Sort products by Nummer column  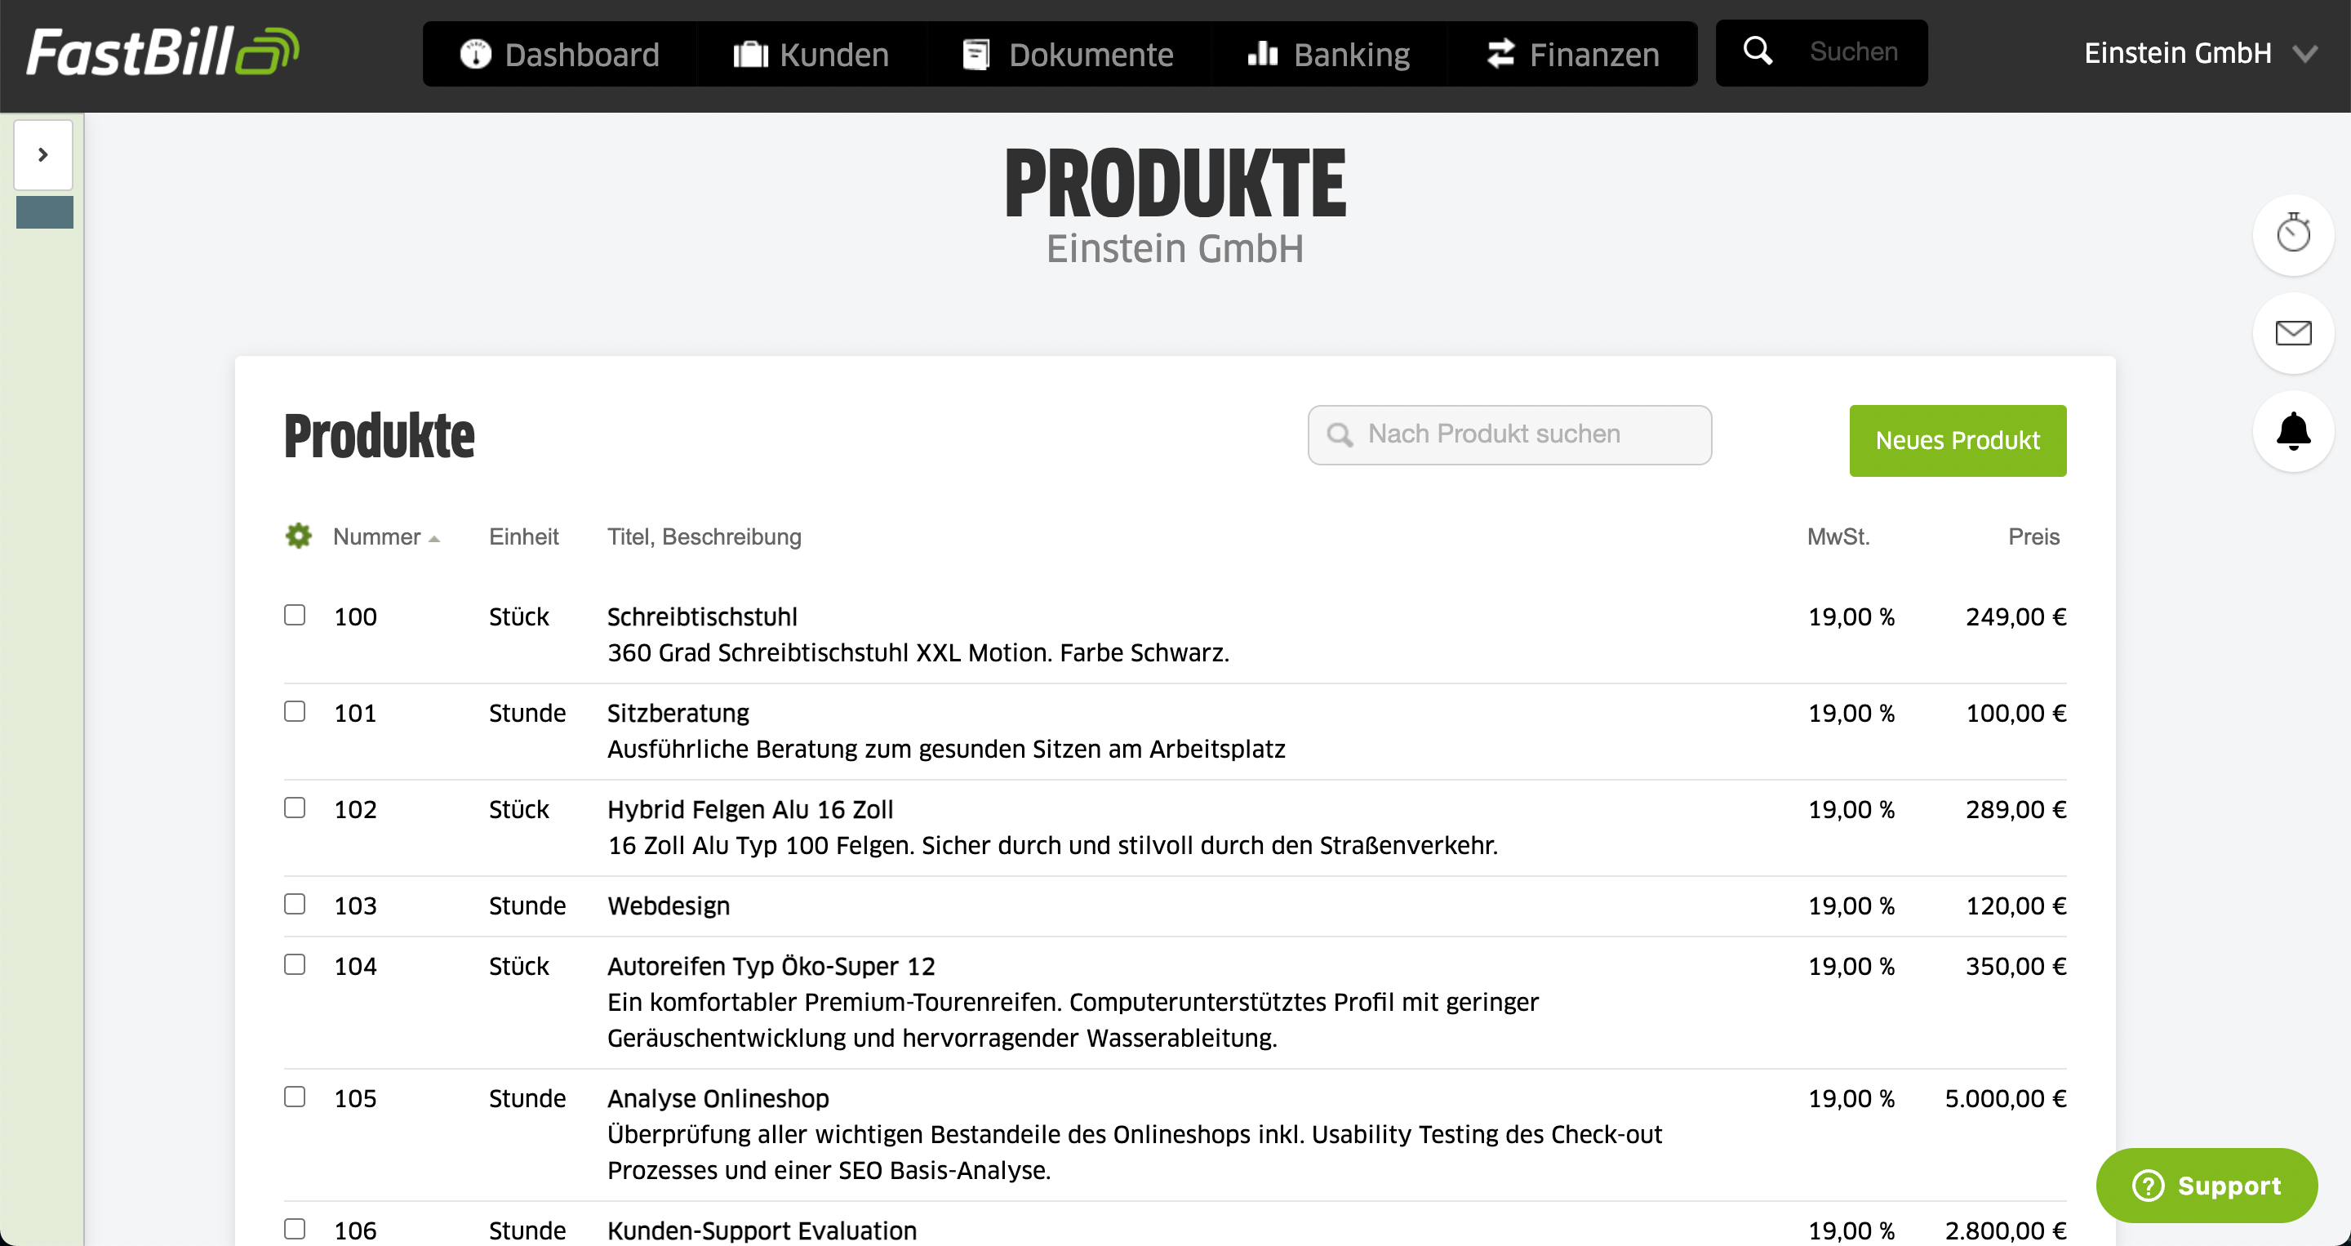pos(377,536)
